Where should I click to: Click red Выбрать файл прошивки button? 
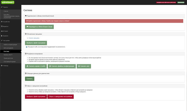pyautogui.click(x=36, y=97)
